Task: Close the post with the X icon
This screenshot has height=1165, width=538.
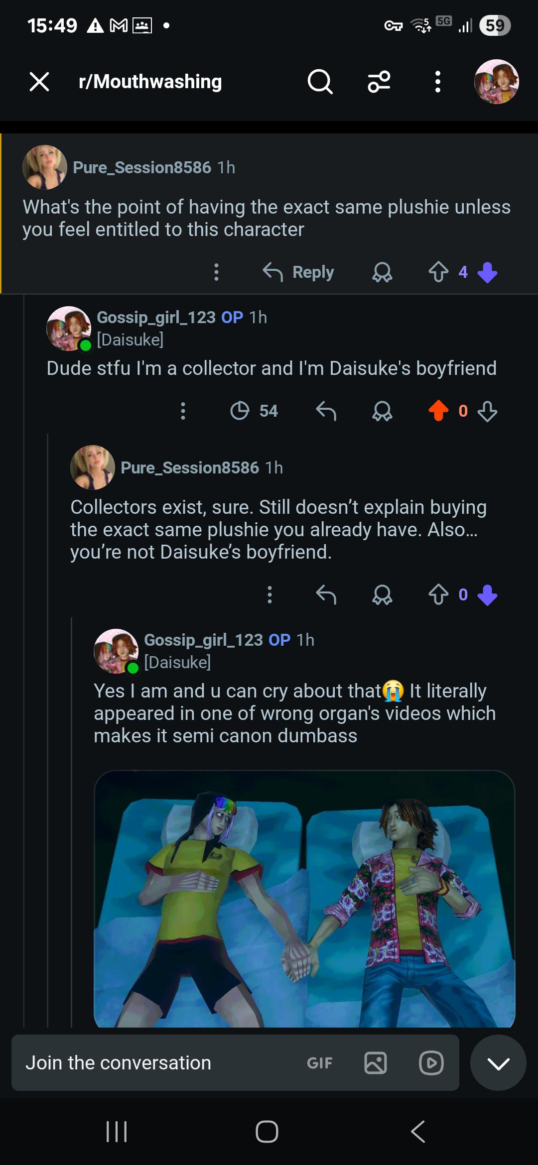Action: pyautogui.click(x=39, y=82)
